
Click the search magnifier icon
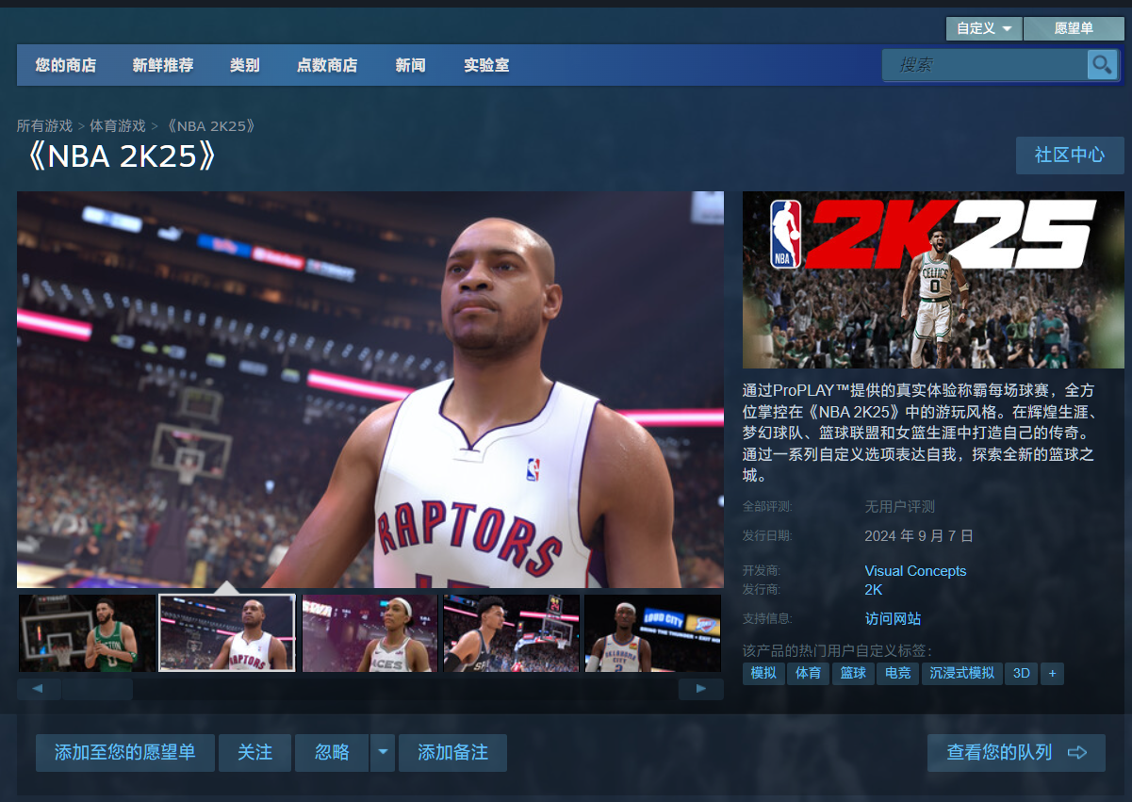point(1101,65)
